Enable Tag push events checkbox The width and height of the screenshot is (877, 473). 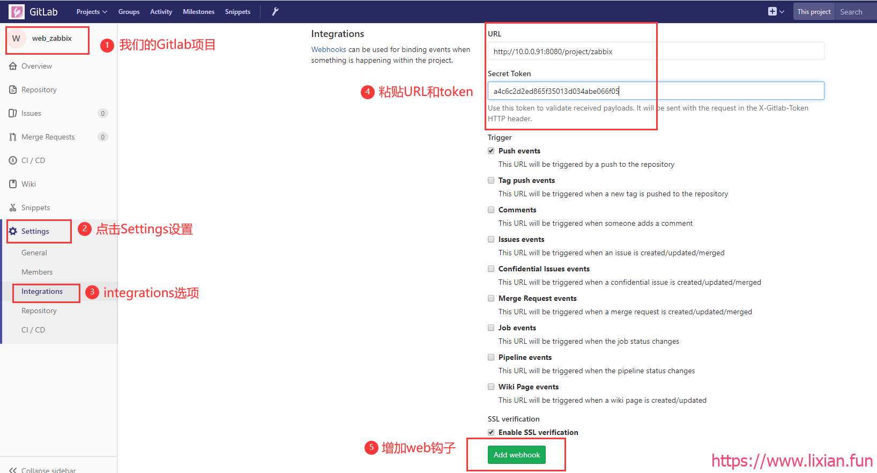click(x=491, y=180)
